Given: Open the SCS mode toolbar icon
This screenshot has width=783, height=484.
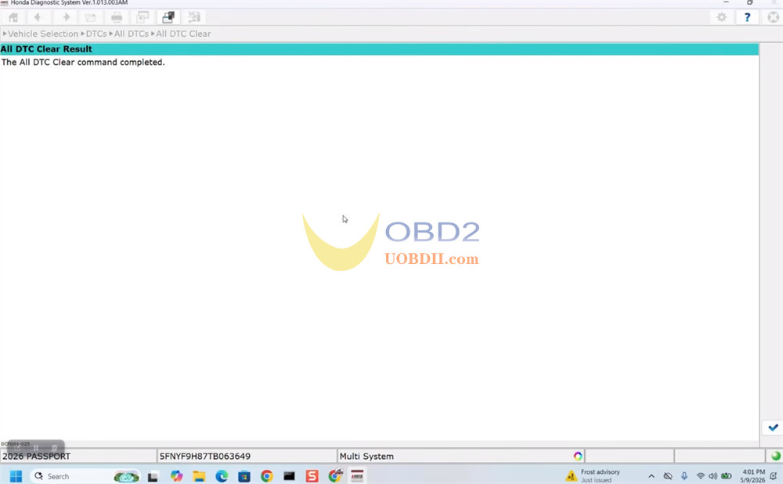Looking at the screenshot, I should [194, 17].
